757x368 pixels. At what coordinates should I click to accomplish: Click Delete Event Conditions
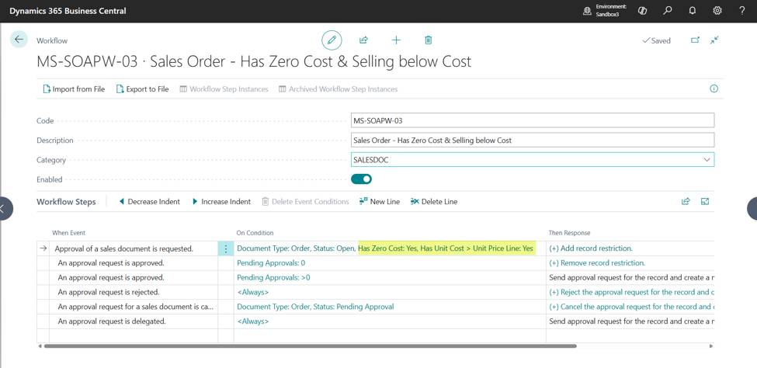306,201
